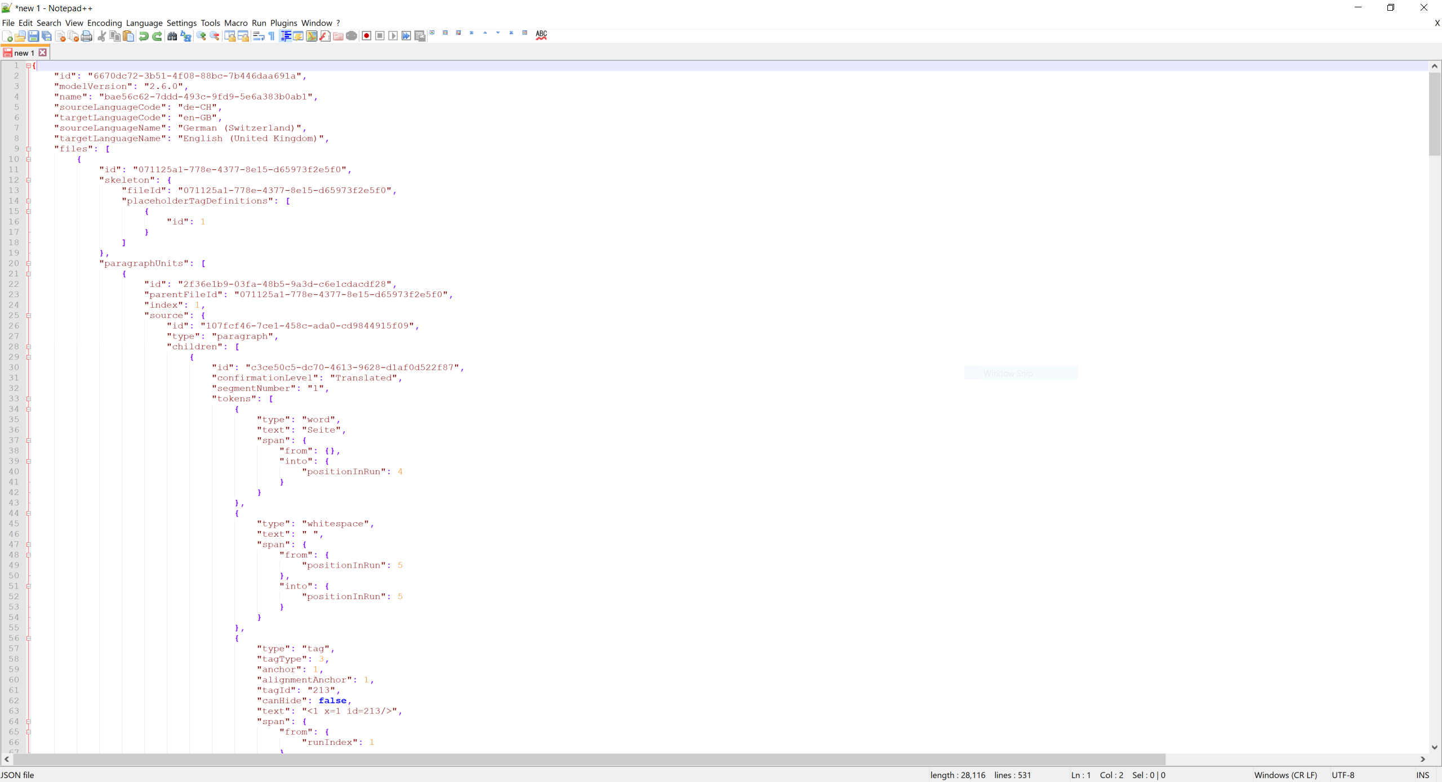Click the ABC spell-check toolbar icon
This screenshot has width=1442, height=782.
(x=541, y=35)
